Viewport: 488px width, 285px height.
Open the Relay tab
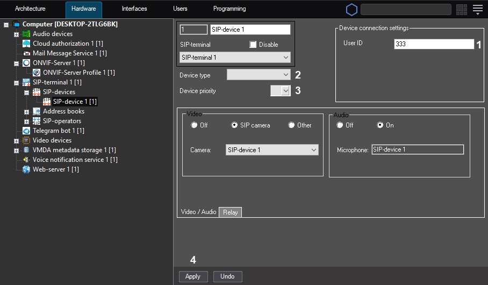click(x=230, y=212)
